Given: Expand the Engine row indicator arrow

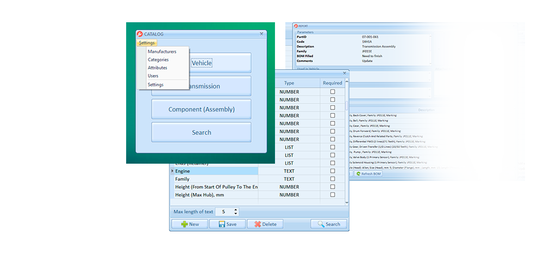Looking at the screenshot, I should [x=173, y=171].
